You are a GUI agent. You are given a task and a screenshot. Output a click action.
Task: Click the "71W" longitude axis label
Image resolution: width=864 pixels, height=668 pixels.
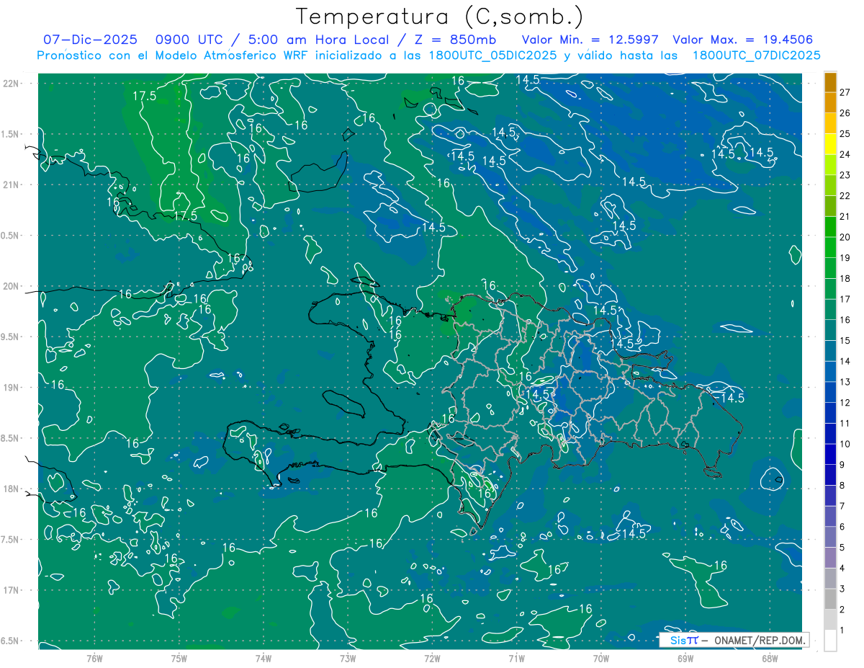tap(516, 659)
